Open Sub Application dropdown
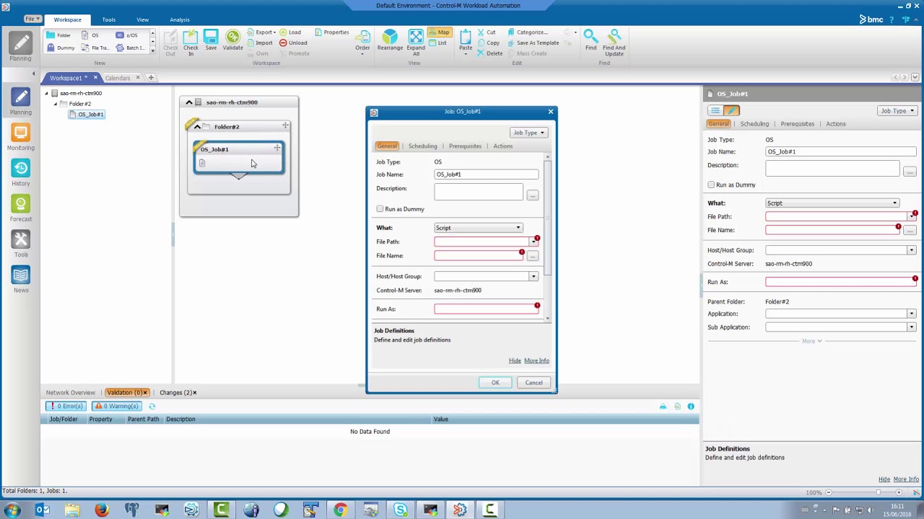This screenshot has width=924, height=519. [x=911, y=327]
